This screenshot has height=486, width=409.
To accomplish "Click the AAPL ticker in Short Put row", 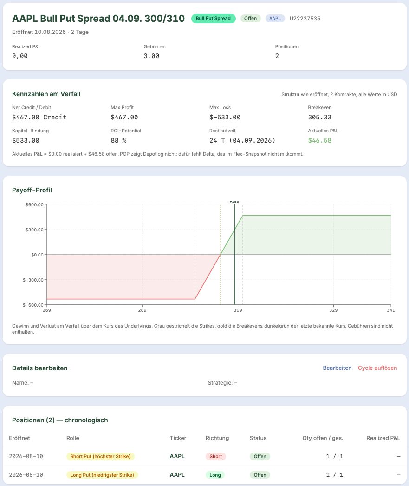I will click(x=177, y=456).
